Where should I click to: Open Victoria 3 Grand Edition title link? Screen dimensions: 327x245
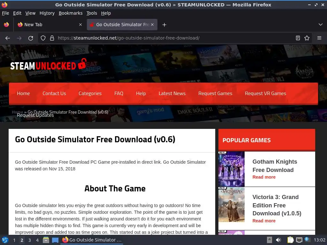tap(277, 205)
